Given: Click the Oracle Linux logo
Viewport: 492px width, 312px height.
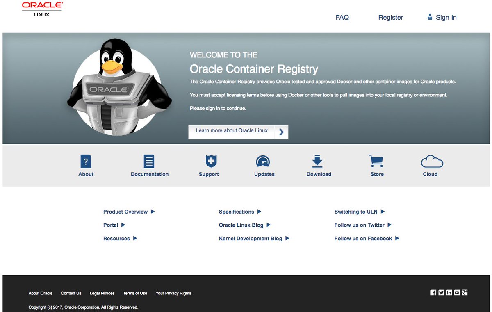Looking at the screenshot, I should [42, 9].
